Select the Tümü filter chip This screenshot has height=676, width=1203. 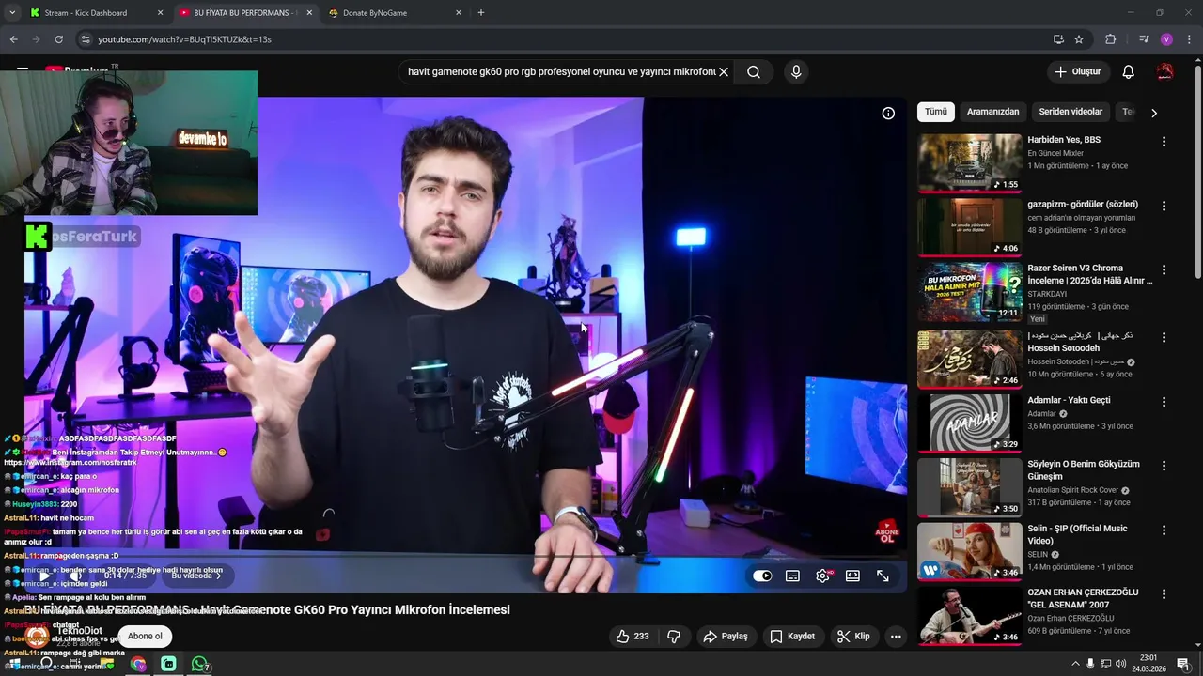[936, 112]
